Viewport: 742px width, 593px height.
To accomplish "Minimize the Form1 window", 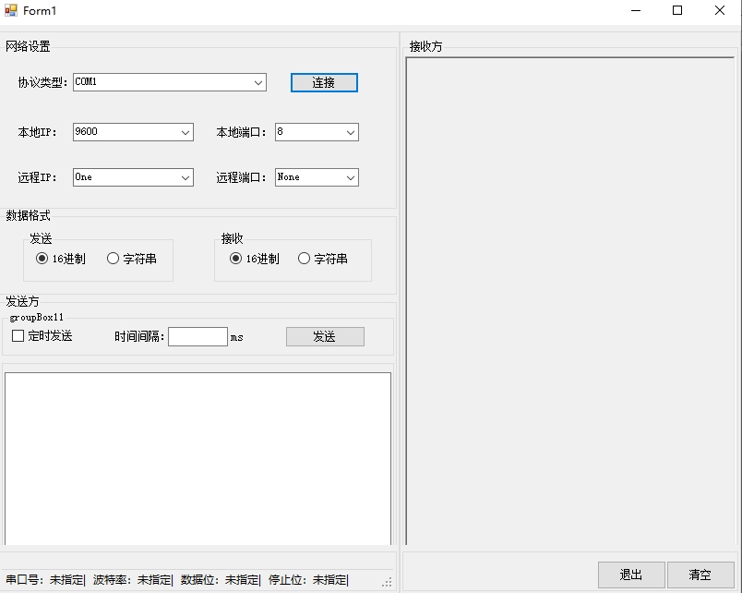I will coord(636,10).
